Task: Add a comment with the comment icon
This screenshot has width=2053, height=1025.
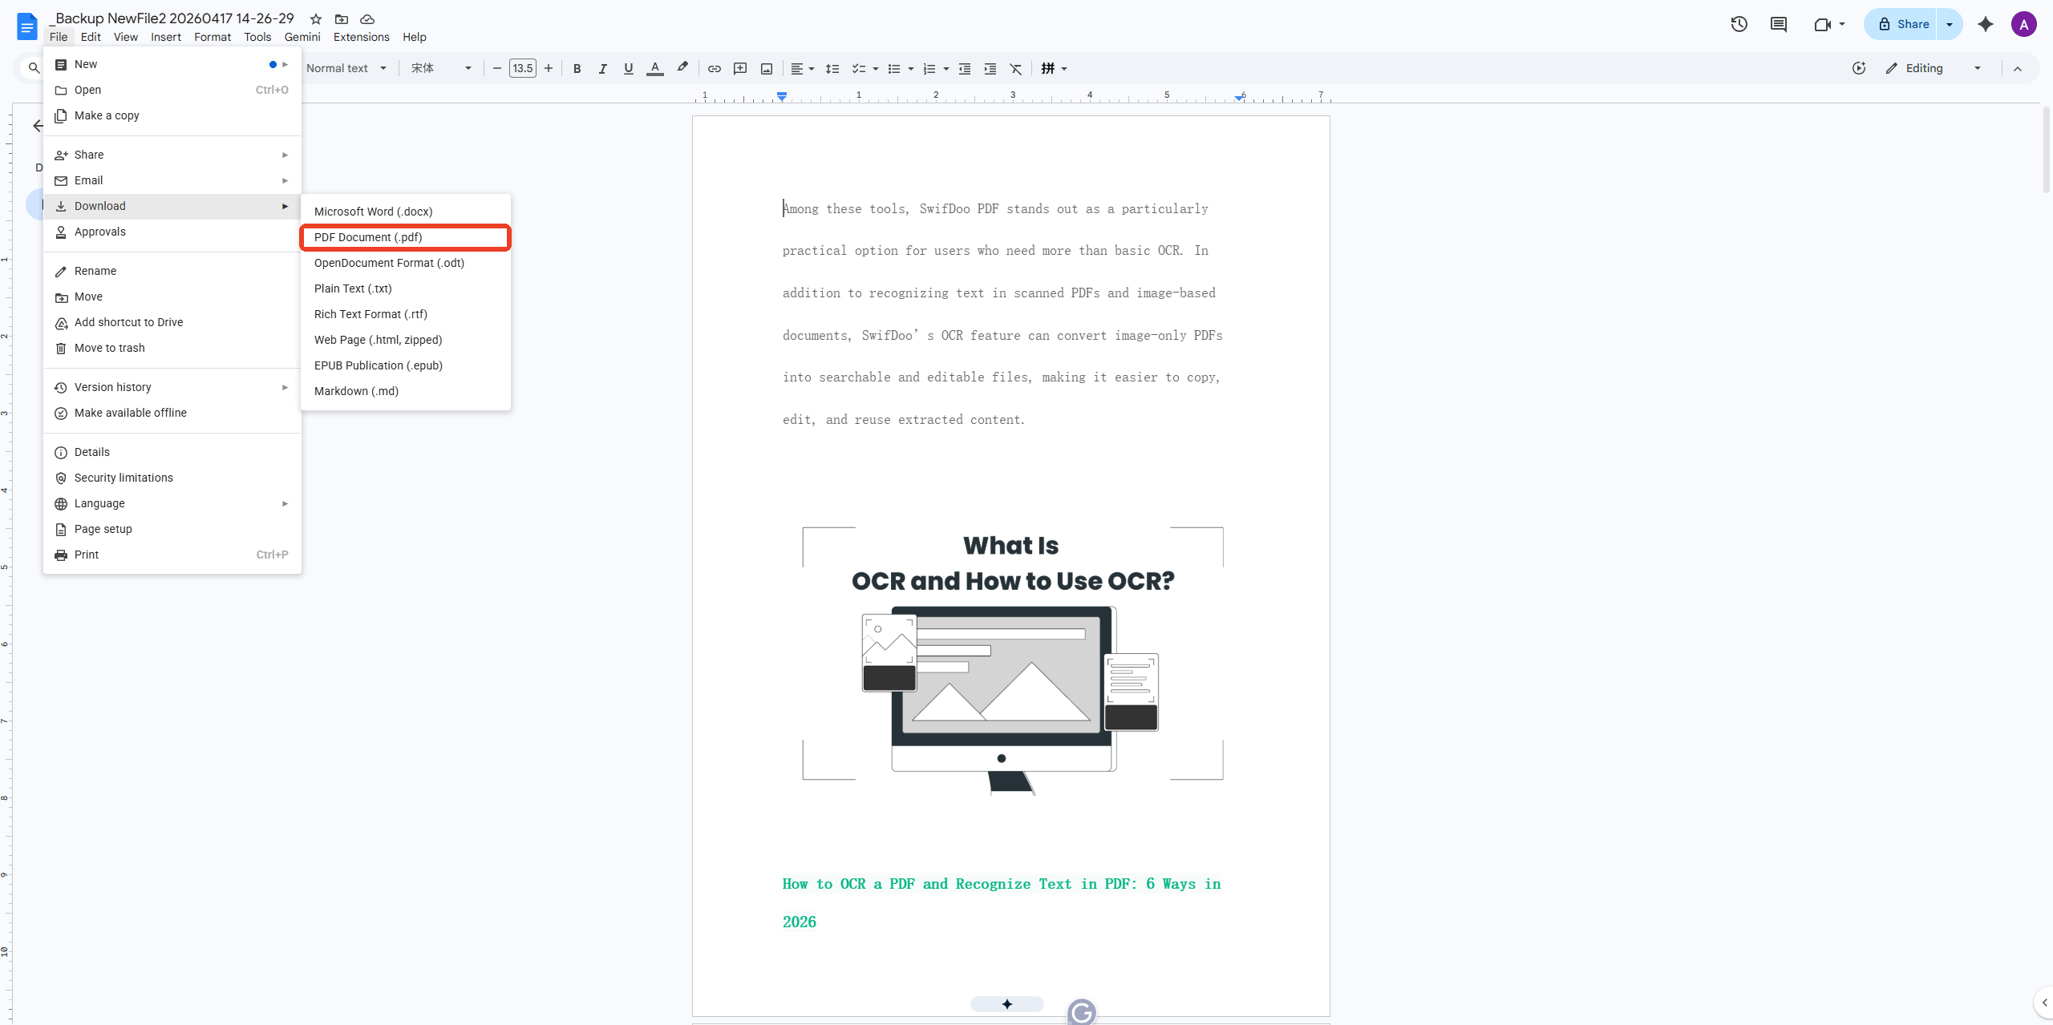Action: (x=740, y=68)
